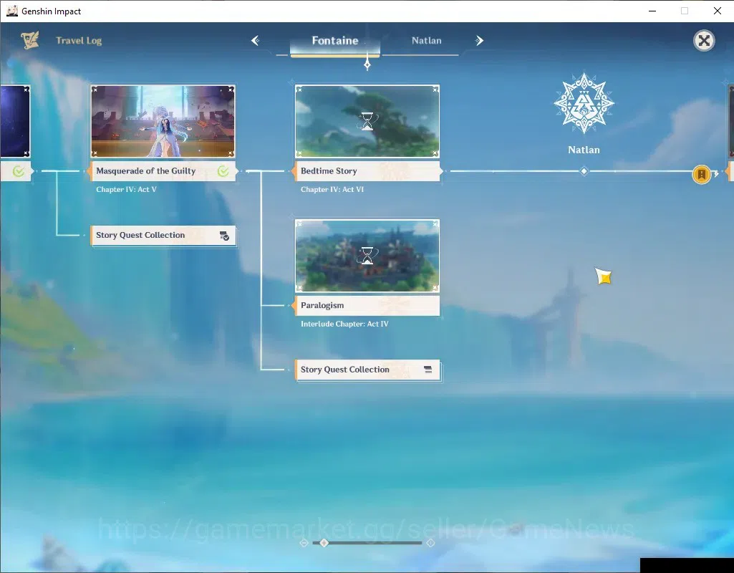
Task: Select the Fontaine tab
Action: (335, 41)
